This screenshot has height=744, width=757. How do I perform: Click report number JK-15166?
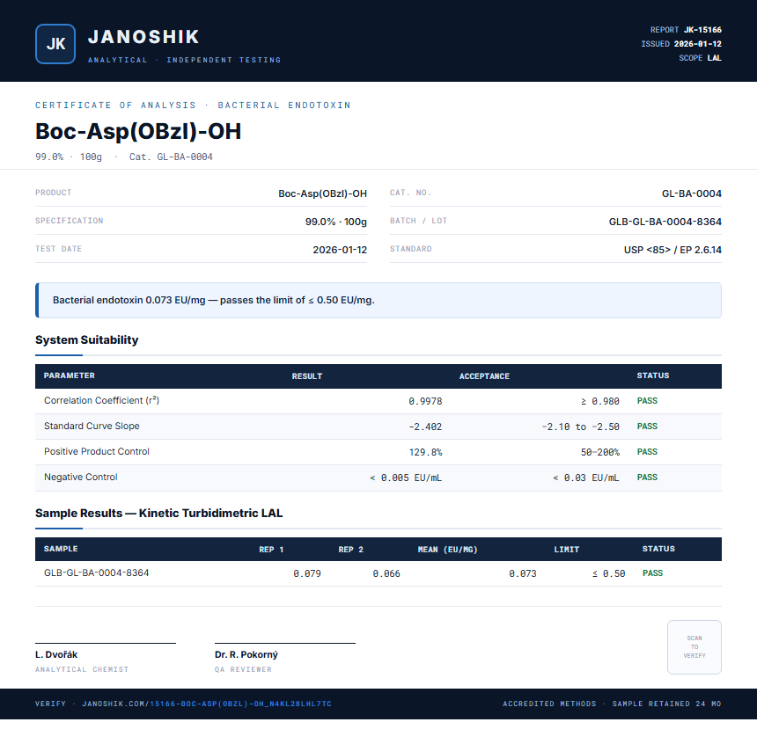702,30
